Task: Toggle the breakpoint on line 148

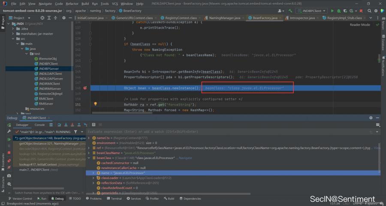Action: (x=85, y=88)
